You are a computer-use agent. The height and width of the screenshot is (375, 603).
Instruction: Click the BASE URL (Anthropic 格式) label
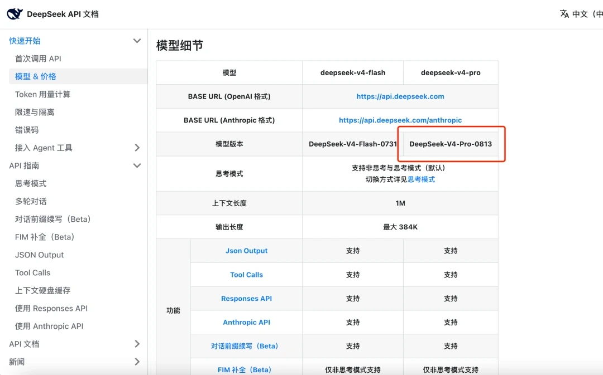pos(229,120)
